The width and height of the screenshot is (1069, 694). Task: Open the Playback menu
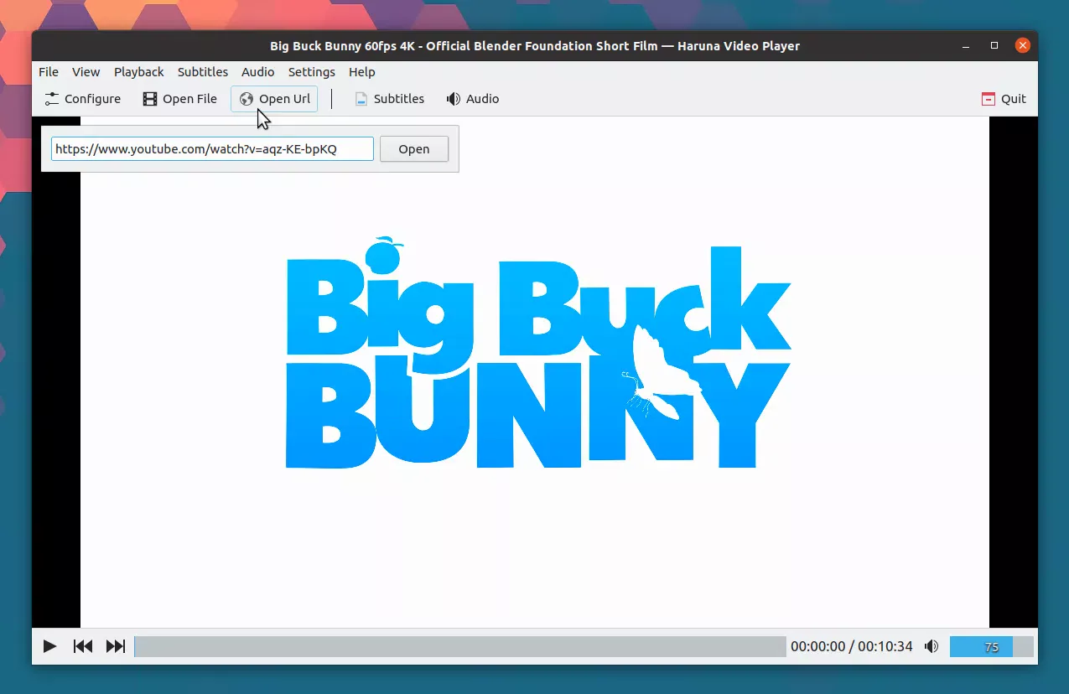click(x=139, y=72)
